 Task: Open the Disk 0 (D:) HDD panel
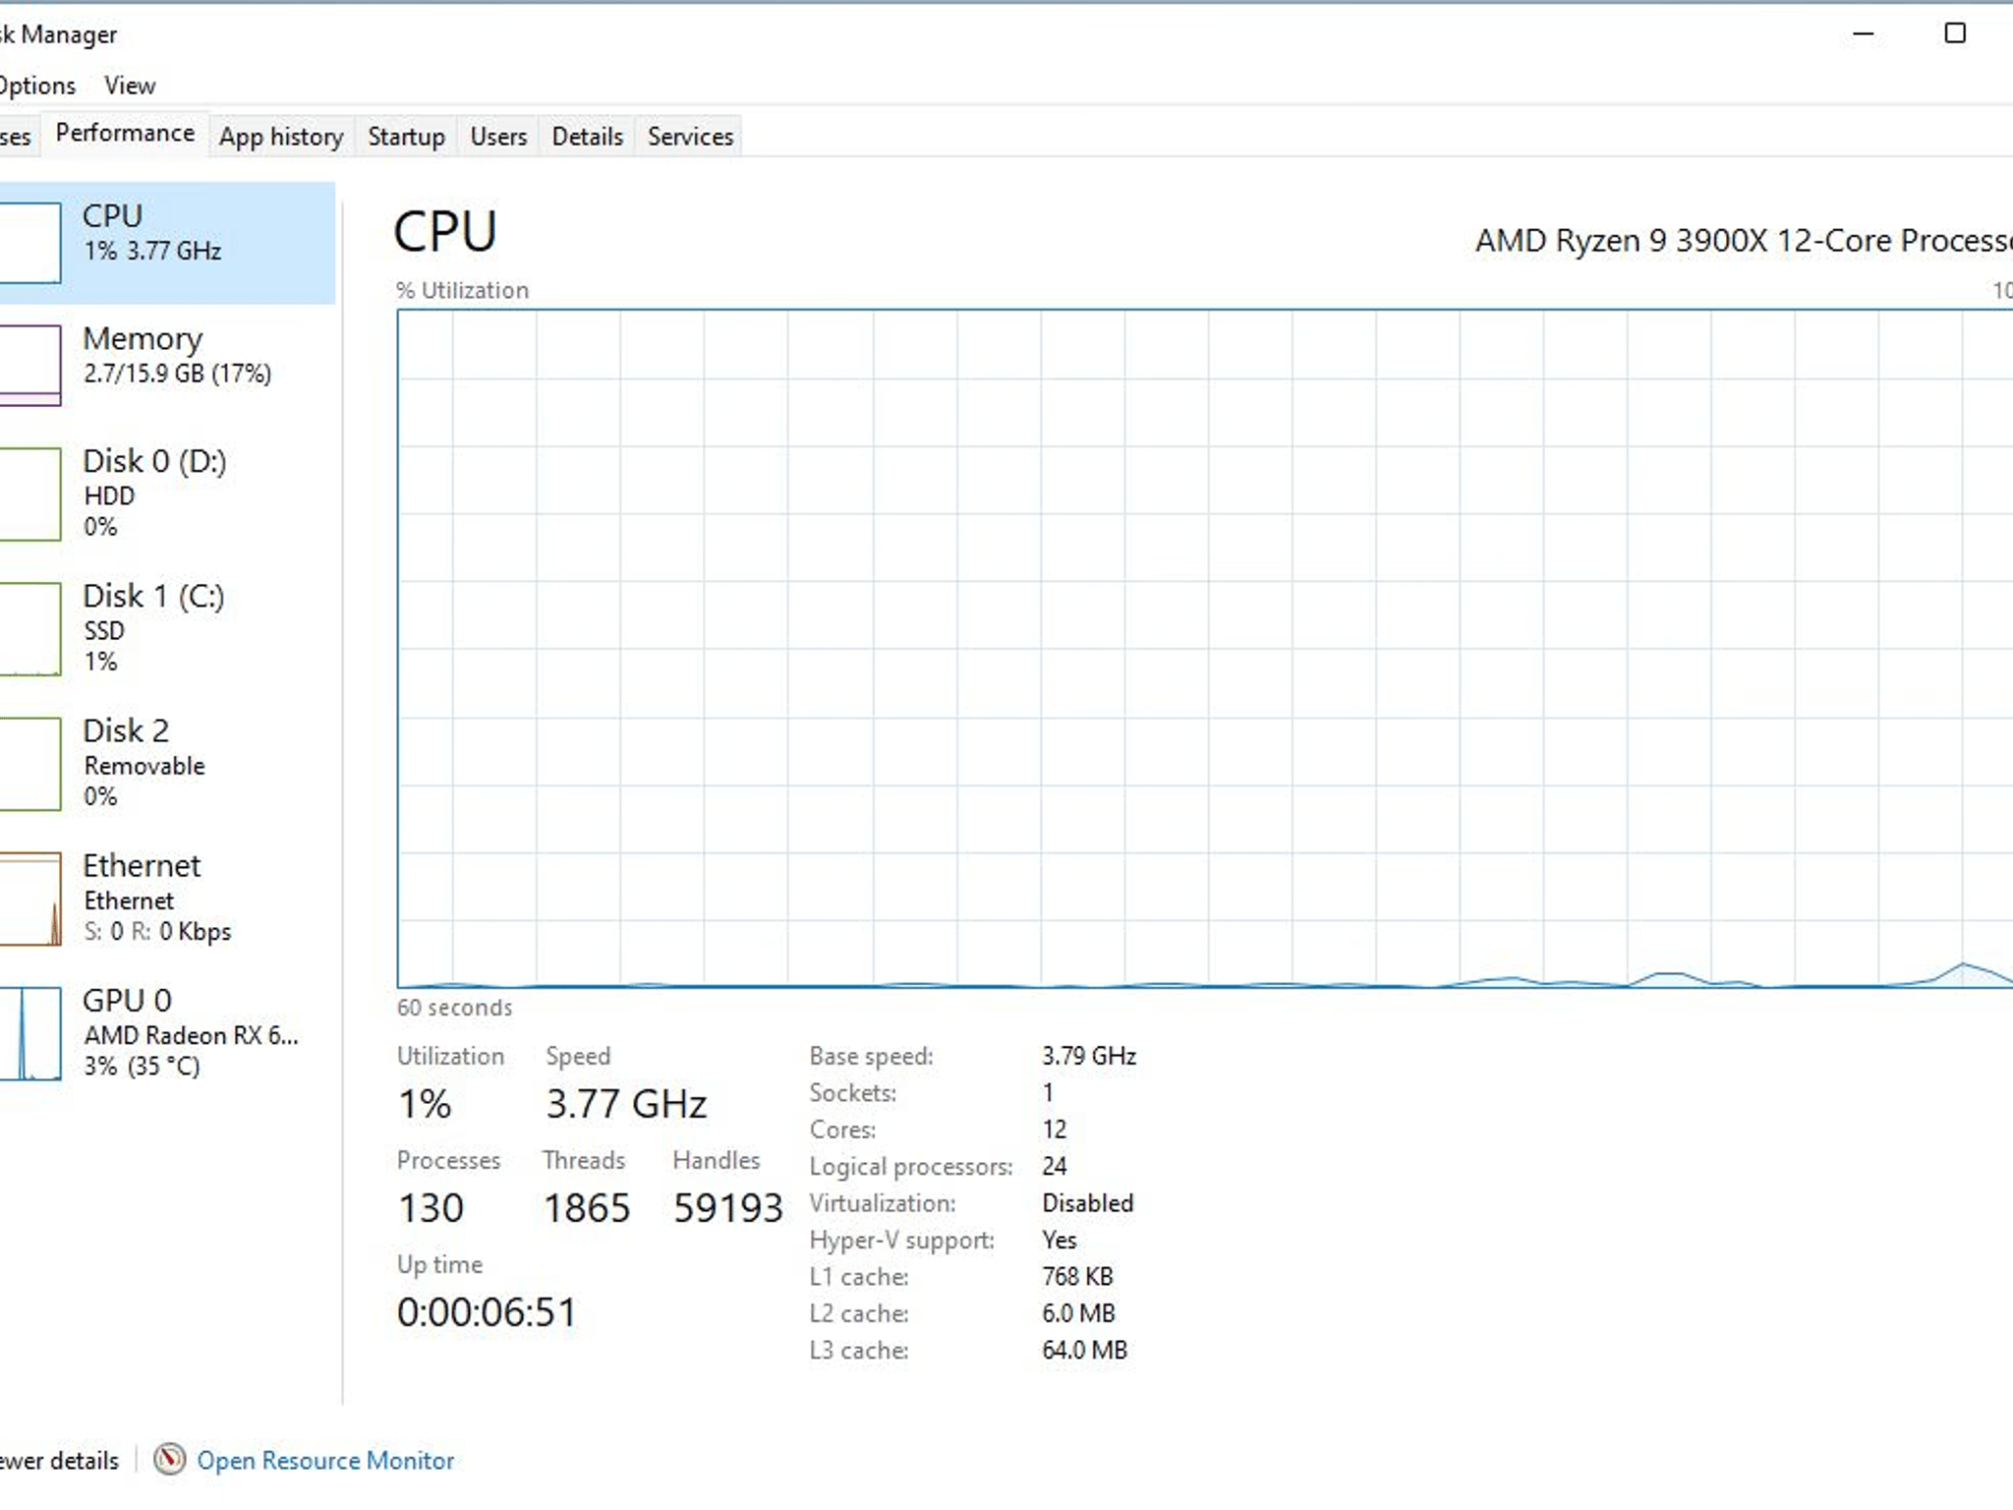(x=167, y=493)
